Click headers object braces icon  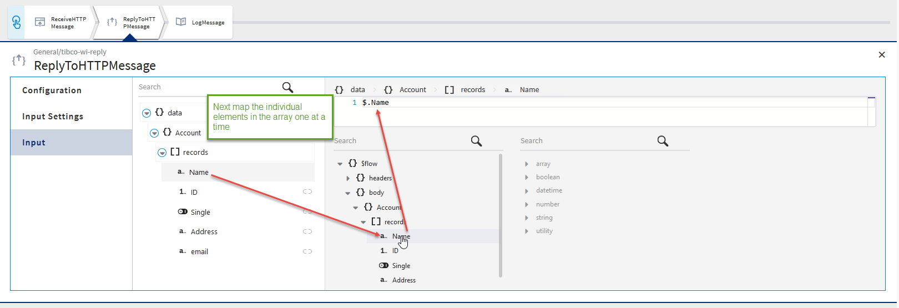coord(360,178)
